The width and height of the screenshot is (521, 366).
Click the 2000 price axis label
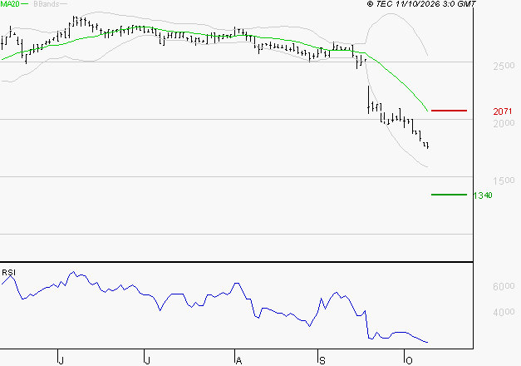(x=504, y=123)
